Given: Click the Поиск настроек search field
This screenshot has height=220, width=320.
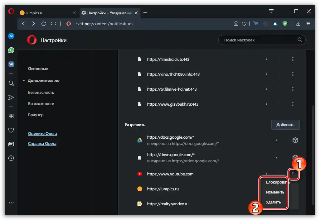Looking at the screenshot, I should pyautogui.click(x=259, y=40).
